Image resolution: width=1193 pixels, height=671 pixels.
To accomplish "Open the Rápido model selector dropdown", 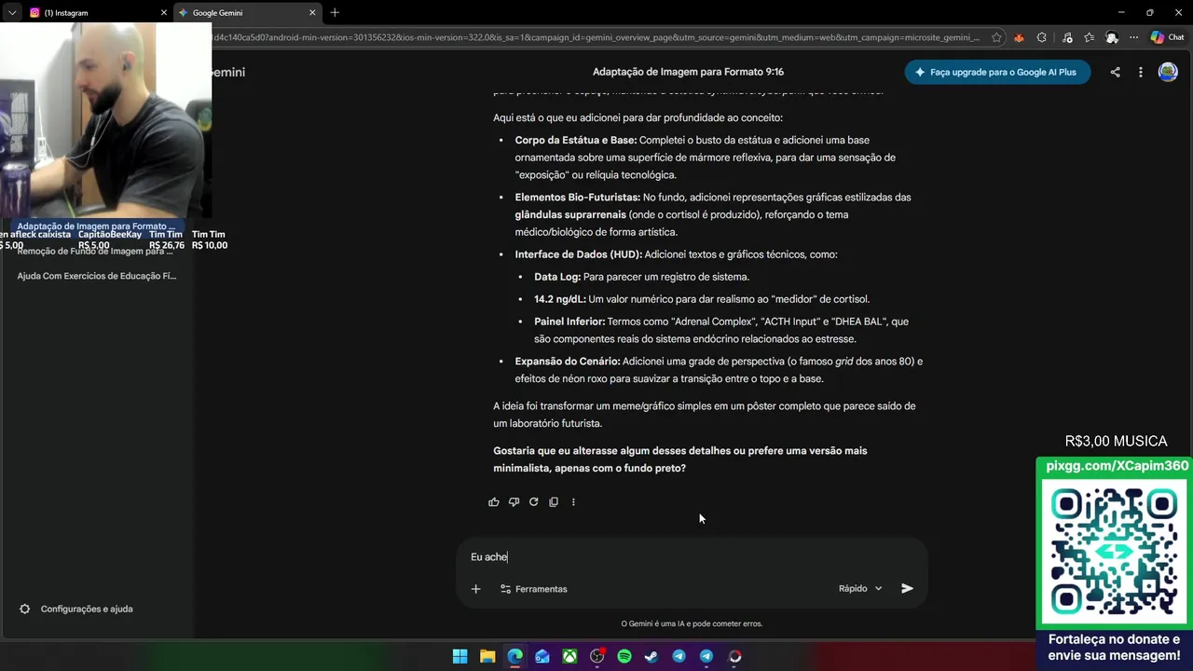I will [x=859, y=589].
